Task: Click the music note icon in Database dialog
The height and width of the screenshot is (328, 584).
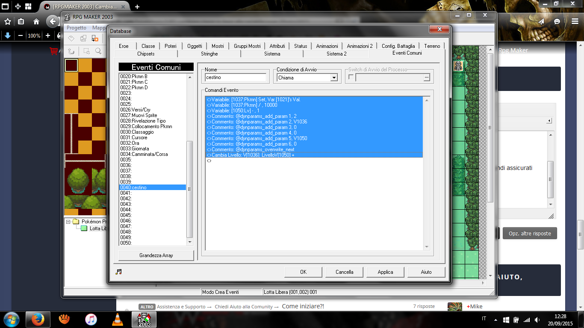Action: [118, 272]
